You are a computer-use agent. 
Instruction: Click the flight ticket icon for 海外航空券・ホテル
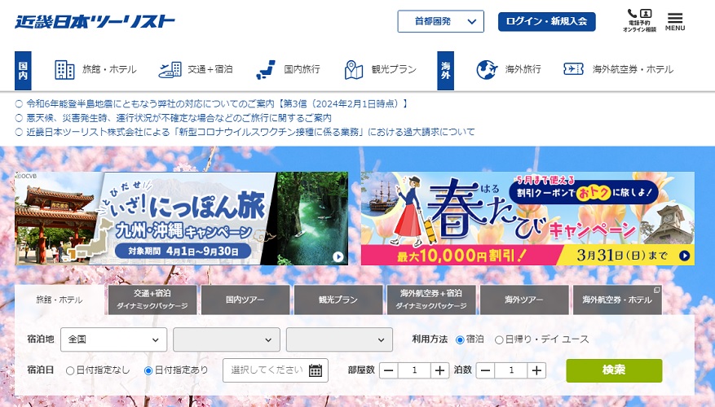tap(573, 69)
